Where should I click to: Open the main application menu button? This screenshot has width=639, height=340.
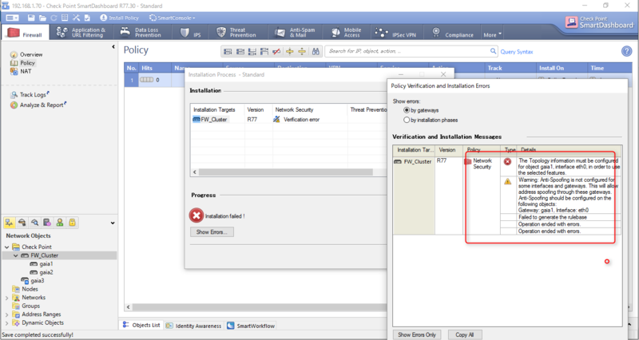pyautogui.click(x=12, y=18)
